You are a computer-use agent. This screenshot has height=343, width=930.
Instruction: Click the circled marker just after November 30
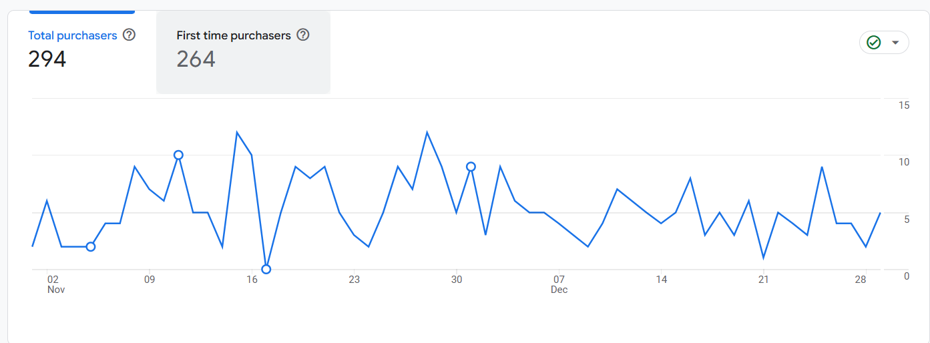(471, 167)
